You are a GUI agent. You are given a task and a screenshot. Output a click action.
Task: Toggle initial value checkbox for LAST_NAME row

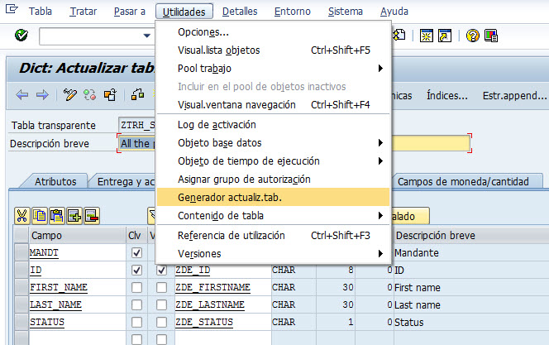[x=161, y=304]
